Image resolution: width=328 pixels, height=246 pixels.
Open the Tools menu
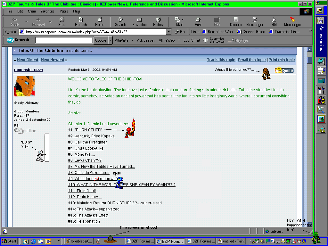64,11
